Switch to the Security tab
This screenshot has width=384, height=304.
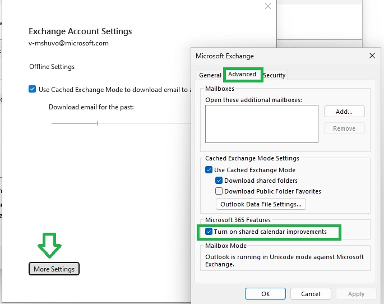tap(274, 75)
